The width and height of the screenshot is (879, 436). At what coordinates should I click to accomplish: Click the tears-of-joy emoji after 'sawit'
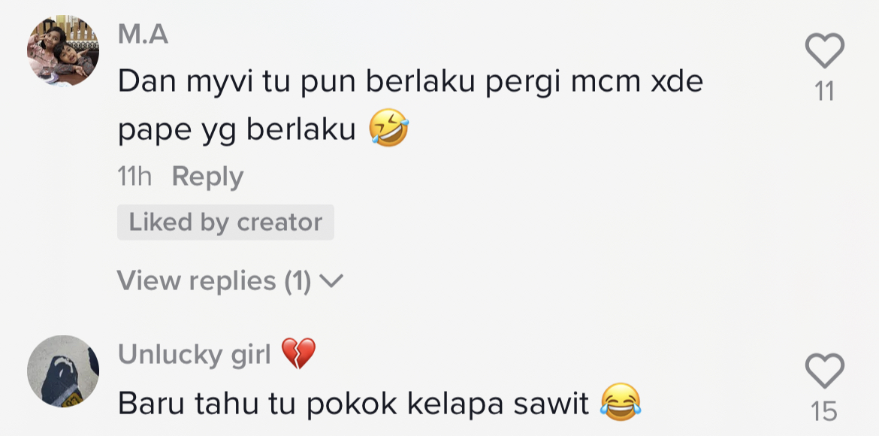tap(621, 402)
